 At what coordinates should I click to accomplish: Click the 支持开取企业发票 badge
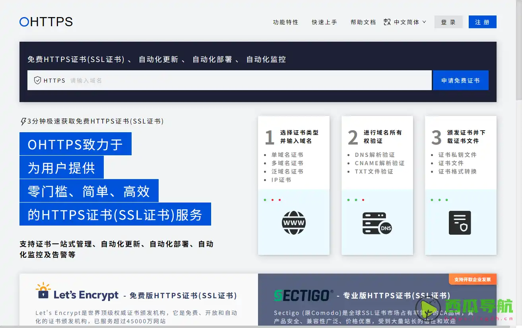pos(472,280)
